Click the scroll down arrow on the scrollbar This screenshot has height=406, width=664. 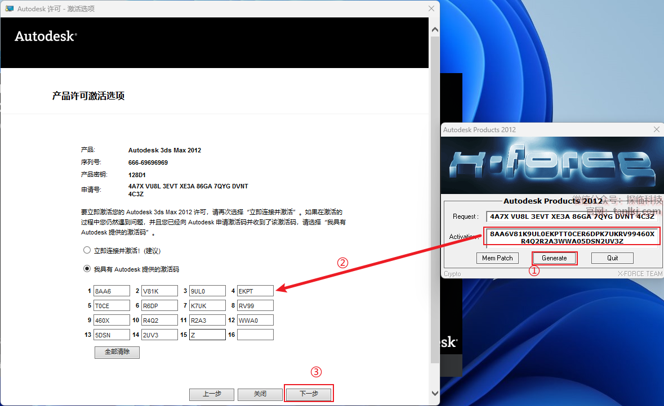434,393
